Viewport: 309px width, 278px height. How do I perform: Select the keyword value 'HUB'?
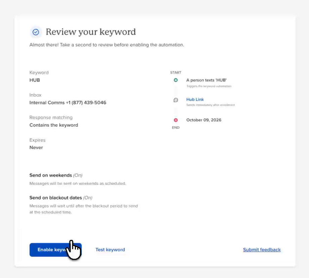[x=35, y=80]
